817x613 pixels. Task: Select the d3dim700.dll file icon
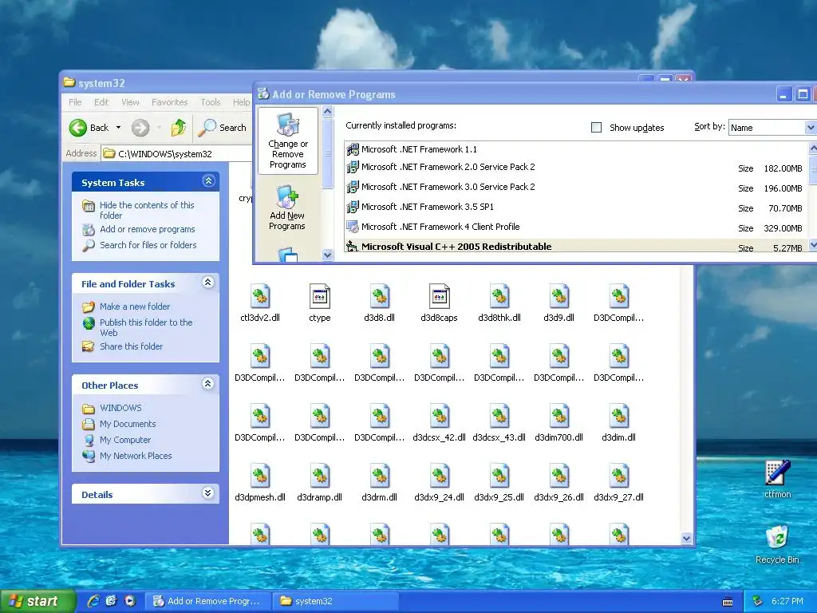[x=559, y=417]
